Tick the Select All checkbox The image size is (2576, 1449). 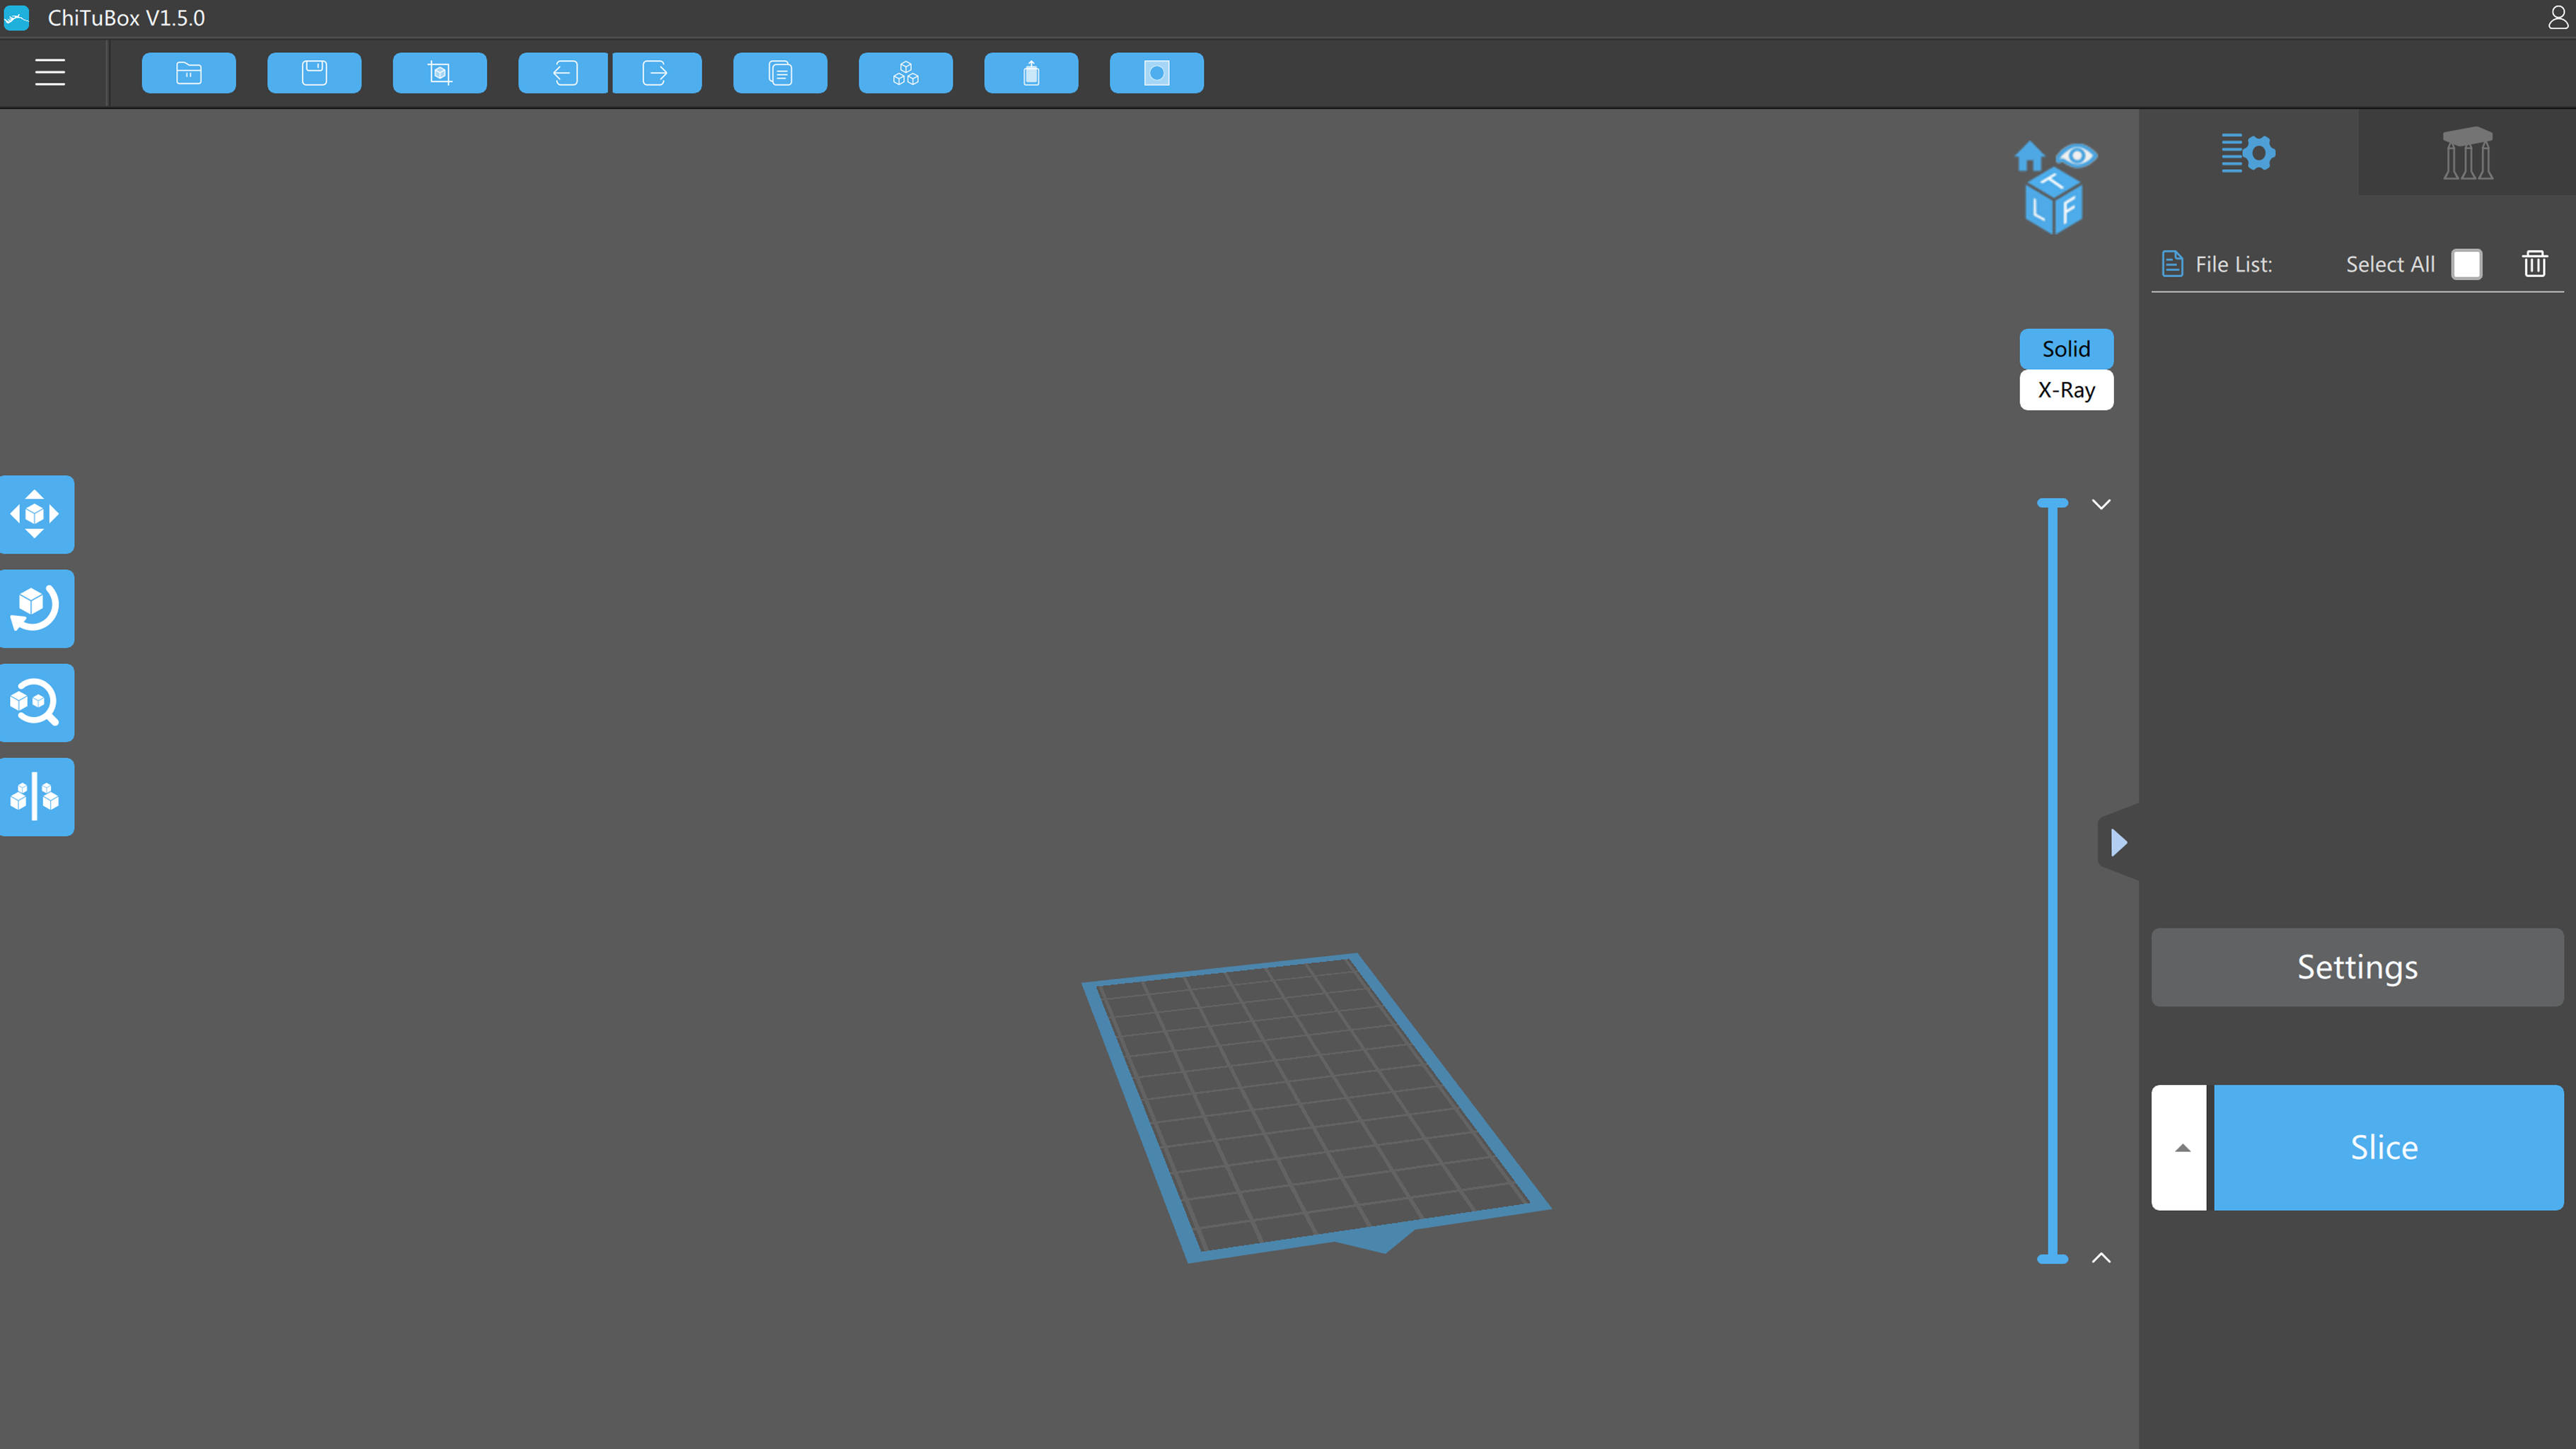(x=2466, y=264)
